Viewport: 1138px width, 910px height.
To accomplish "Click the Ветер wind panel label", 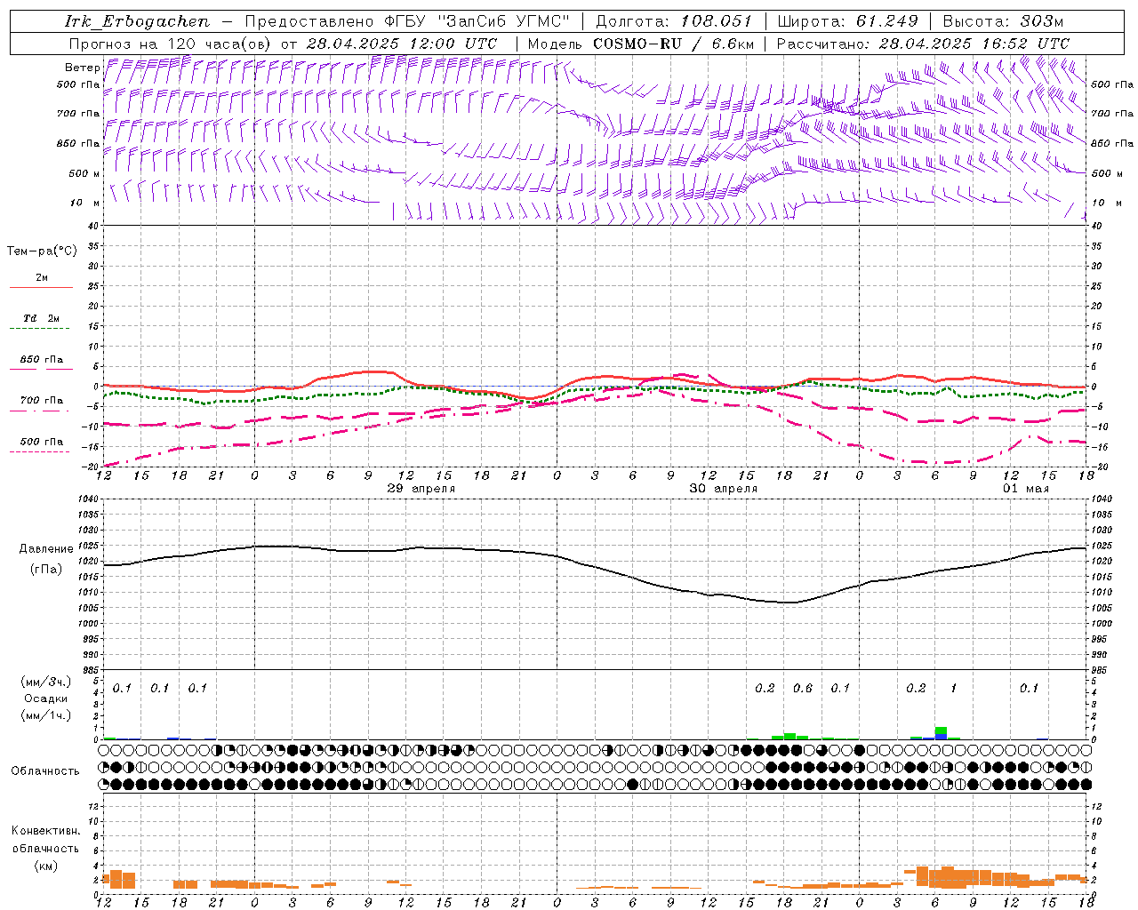I will [x=82, y=68].
